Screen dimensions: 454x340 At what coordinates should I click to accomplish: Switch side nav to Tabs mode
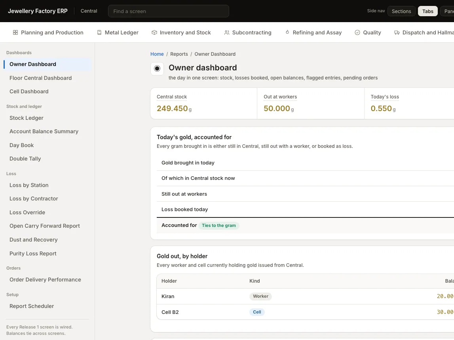point(427,11)
